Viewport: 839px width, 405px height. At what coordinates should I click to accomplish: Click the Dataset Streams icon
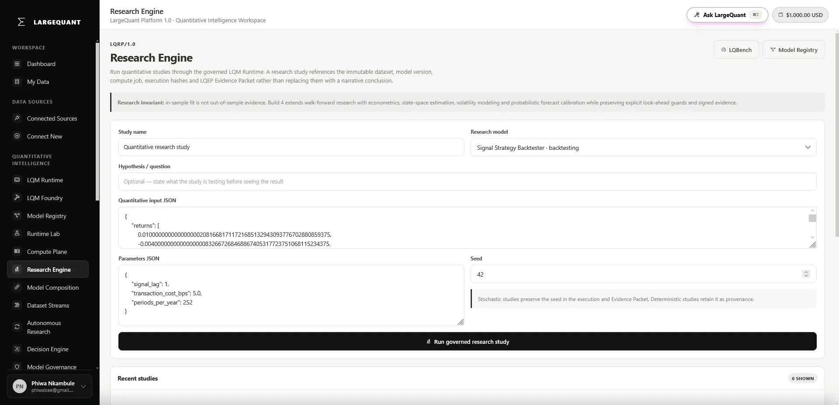point(17,305)
